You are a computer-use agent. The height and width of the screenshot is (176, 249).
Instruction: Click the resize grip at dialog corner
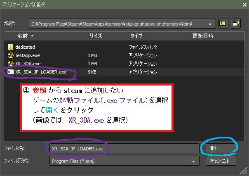coord(244,171)
